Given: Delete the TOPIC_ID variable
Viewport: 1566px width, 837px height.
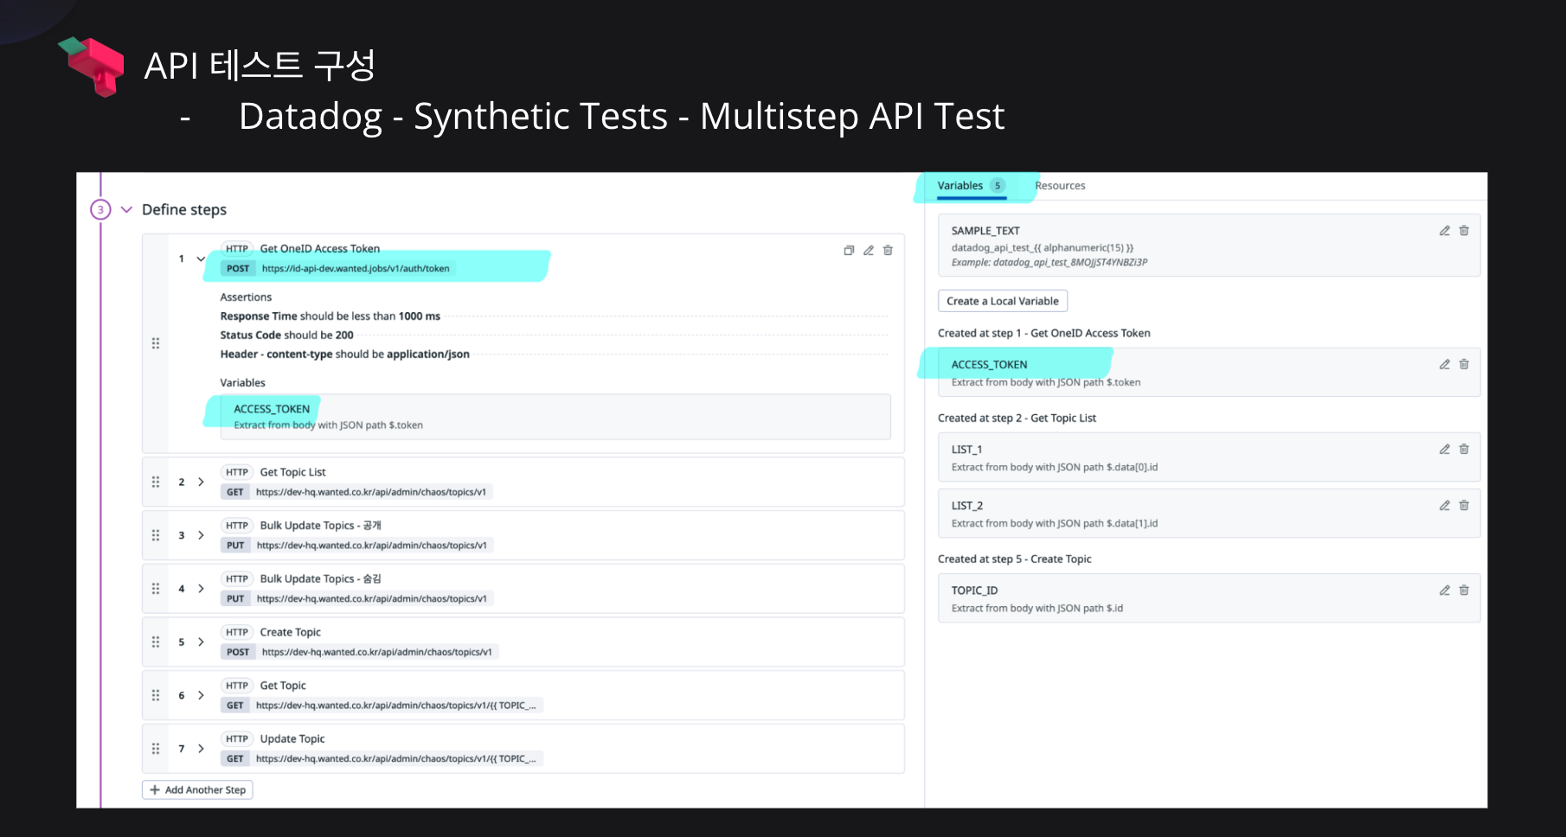Looking at the screenshot, I should (x=1464, y=591).
